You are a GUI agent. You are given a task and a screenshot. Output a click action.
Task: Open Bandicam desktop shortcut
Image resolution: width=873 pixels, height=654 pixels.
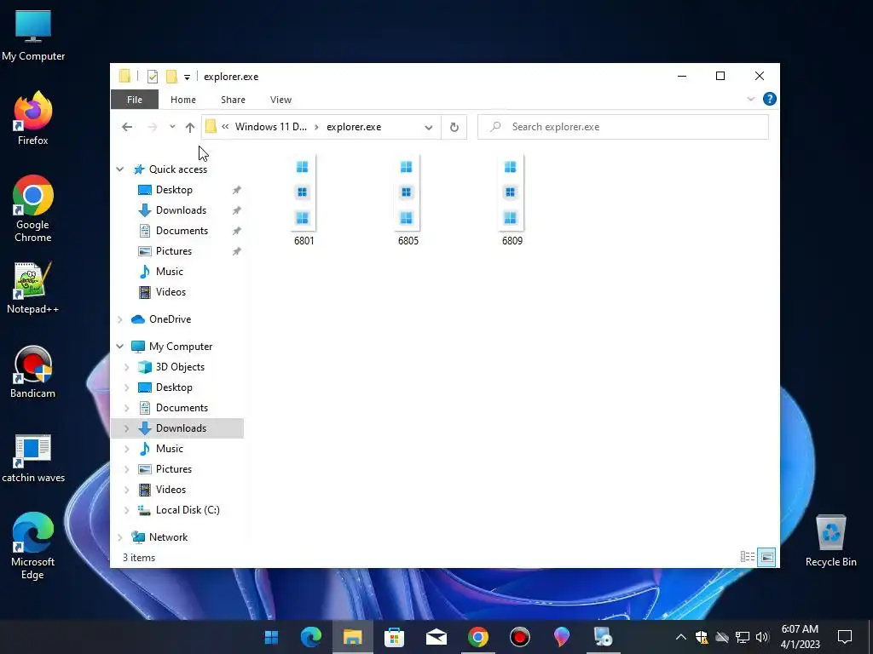(x=33, y=372)
